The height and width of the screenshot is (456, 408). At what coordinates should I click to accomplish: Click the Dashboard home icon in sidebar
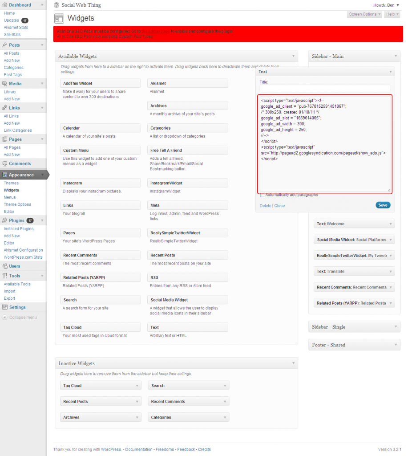pos(4,5)
